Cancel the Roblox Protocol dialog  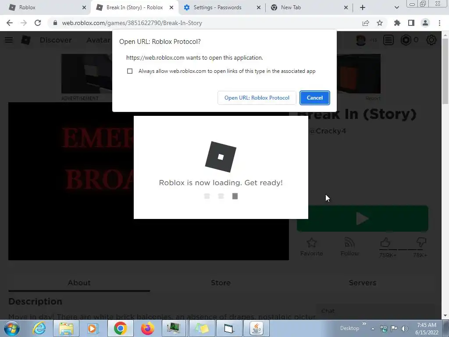click(x=315, y=98)
